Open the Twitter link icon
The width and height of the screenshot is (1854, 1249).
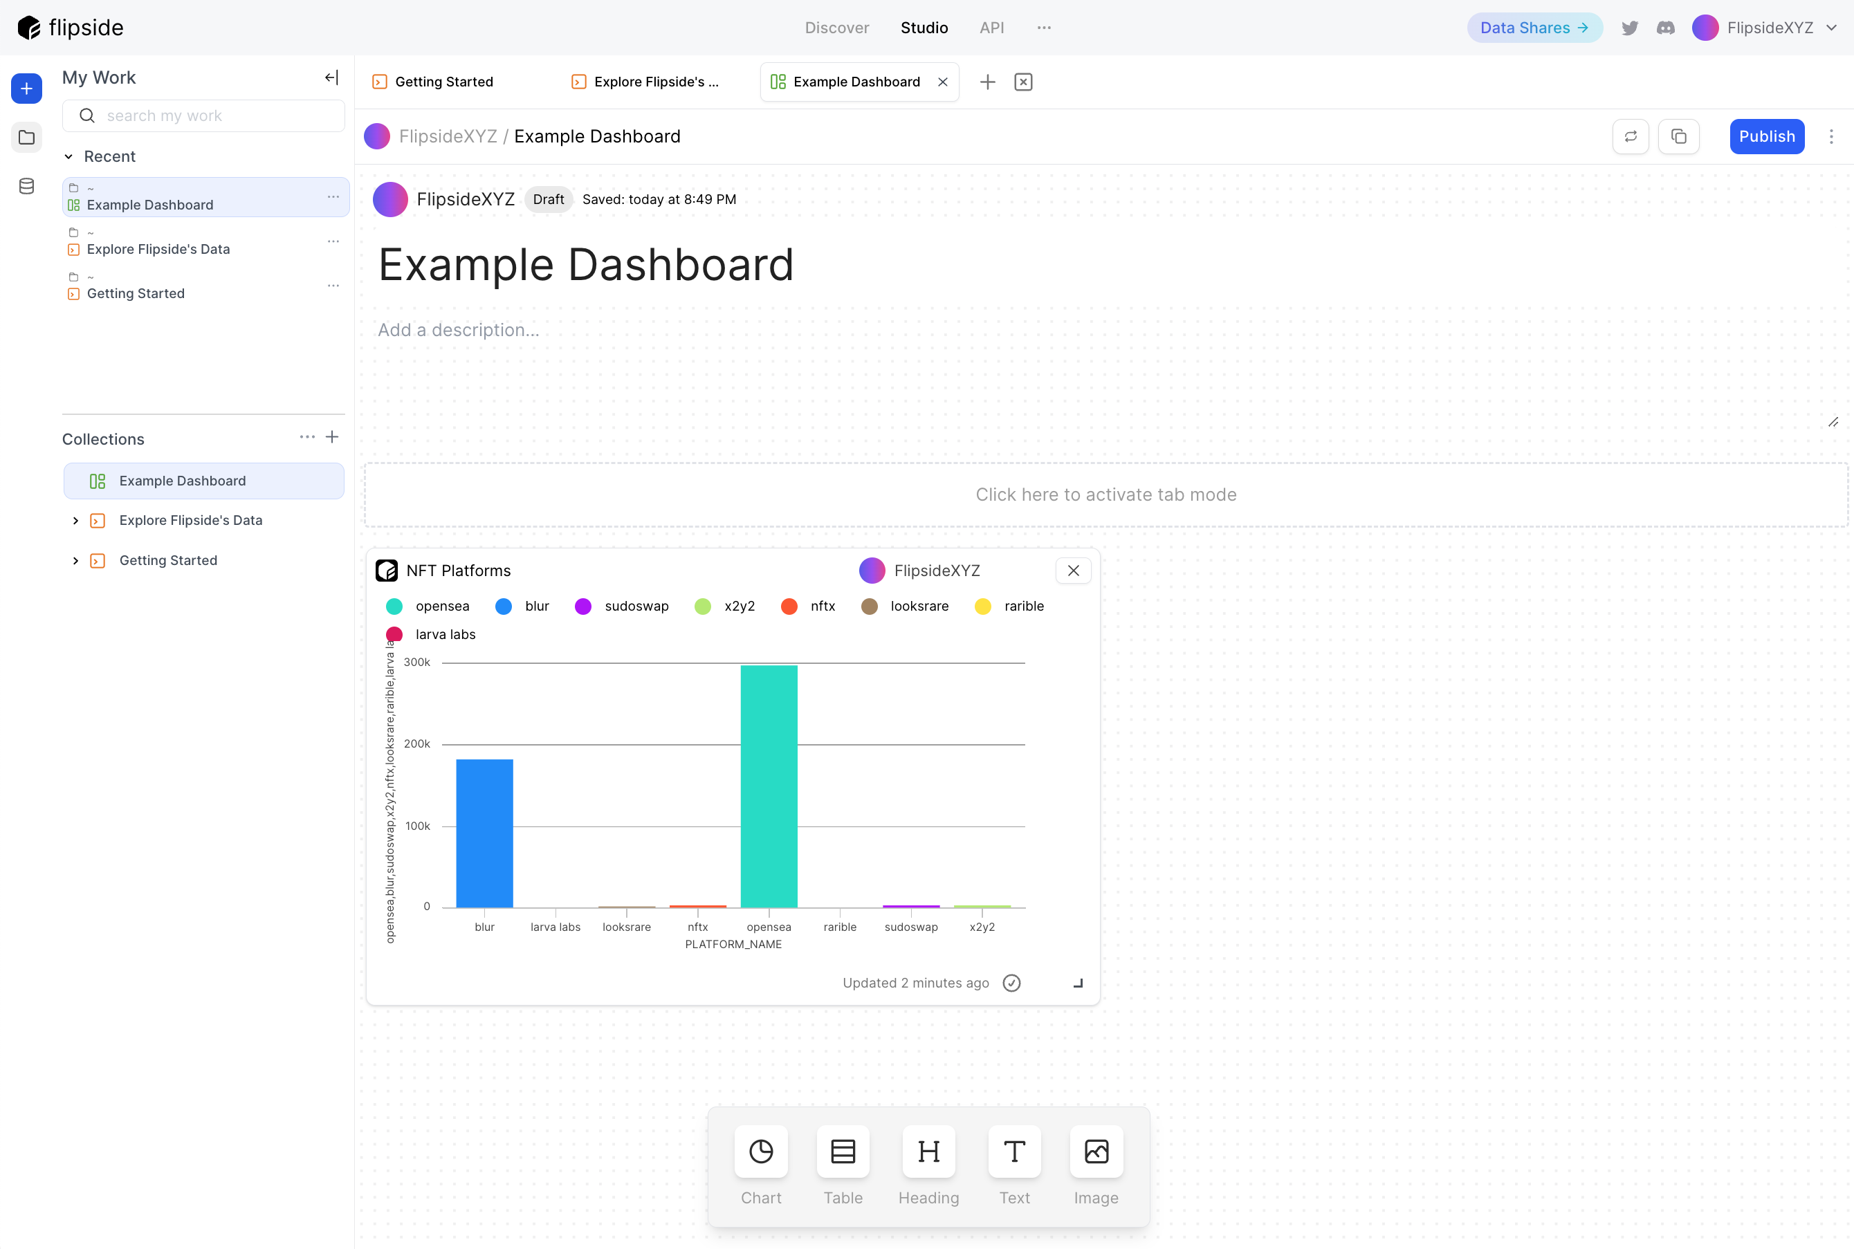(1629, 28)
